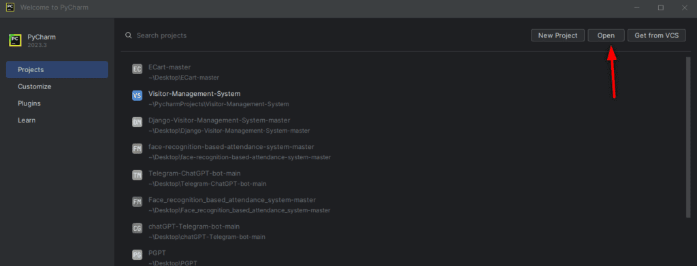Click the ECart-master EC project icon
The width and height of the screenshot is (697, 266).
click(x=137, y=69)
